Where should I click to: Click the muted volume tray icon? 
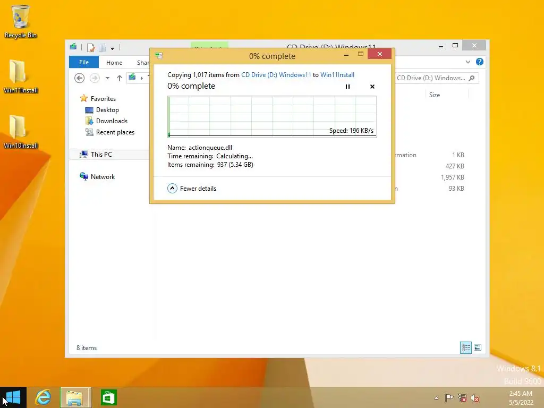click(475, 398)
